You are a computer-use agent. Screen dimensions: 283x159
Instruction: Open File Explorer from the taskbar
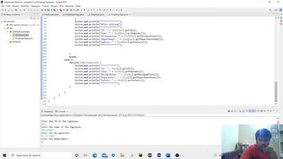click(x=122, y=155)
